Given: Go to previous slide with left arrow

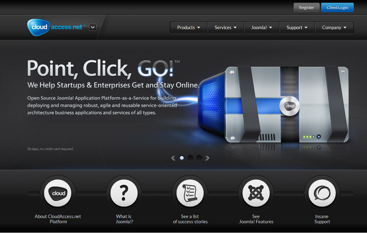Looking at the screenshot, I should 173,158.
